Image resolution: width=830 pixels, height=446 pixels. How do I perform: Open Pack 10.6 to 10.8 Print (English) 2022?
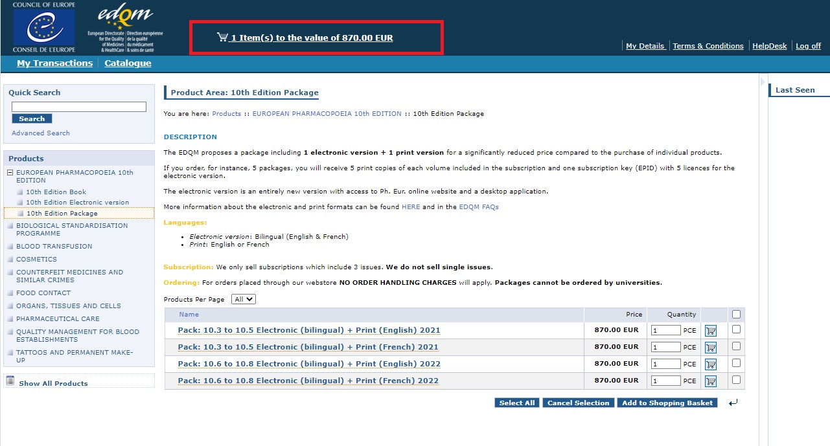[309, 364]
